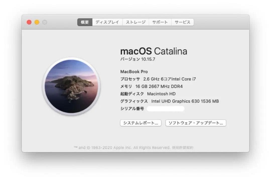Switch to the サービス tab
The image size is (271, 181).
pyautogui.click(x=182, y=22)
